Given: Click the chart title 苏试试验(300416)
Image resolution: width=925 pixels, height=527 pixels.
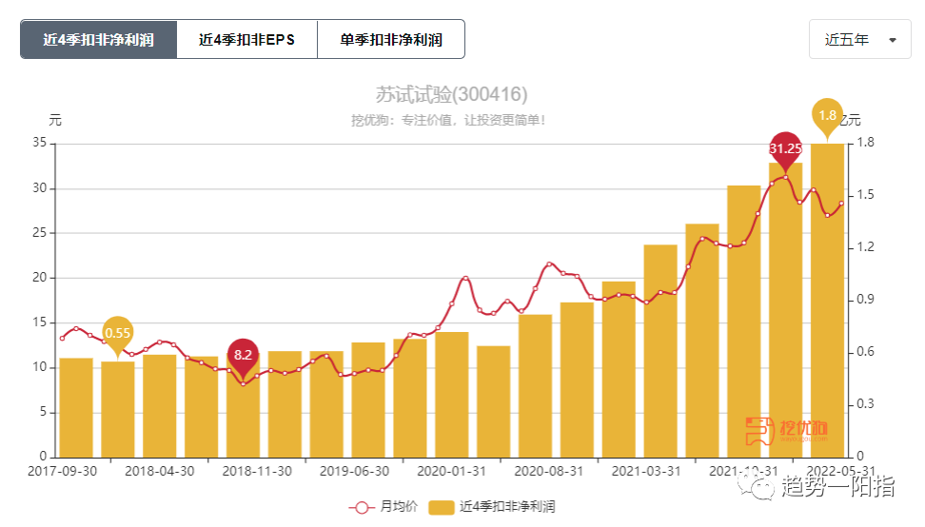Looking at the screenshot, I should (x=451, y=94).
